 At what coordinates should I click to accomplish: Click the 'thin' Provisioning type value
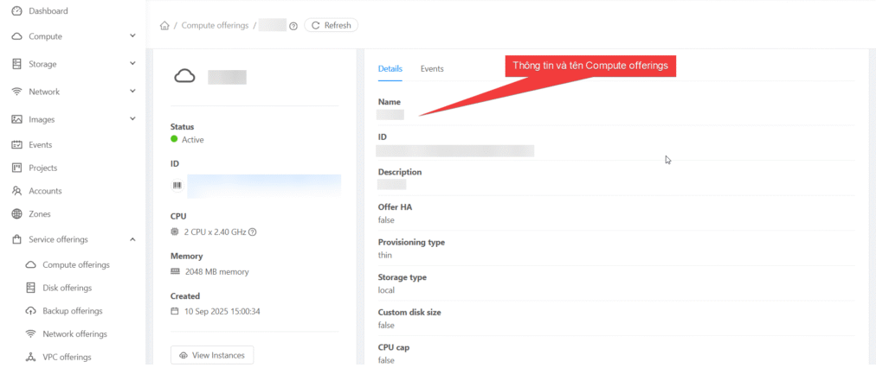385,256
